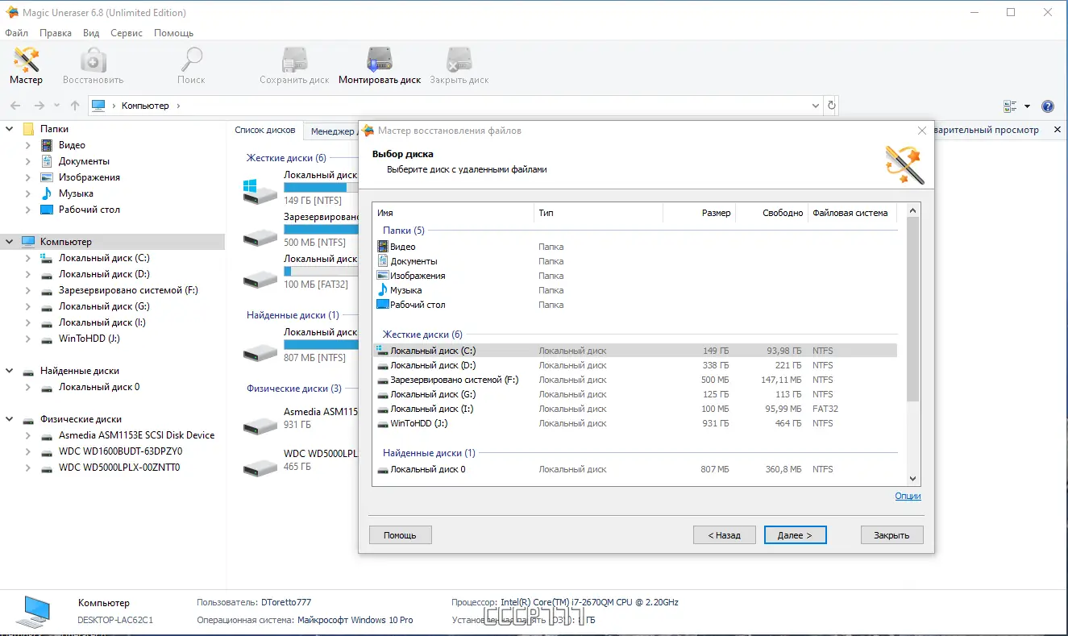The width and height of the screenshot is (1068, 636).
Task: Switch to the Менеджер tab
Action: coord(332,131)
